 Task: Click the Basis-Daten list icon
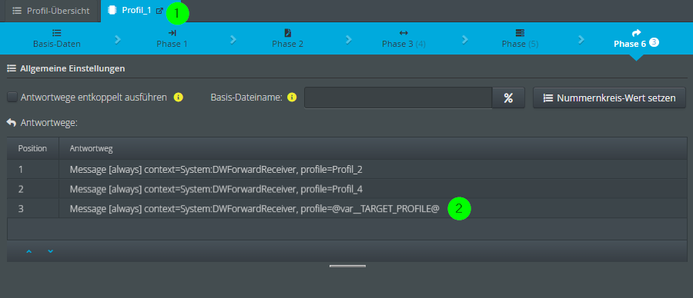tap(56, 33)
